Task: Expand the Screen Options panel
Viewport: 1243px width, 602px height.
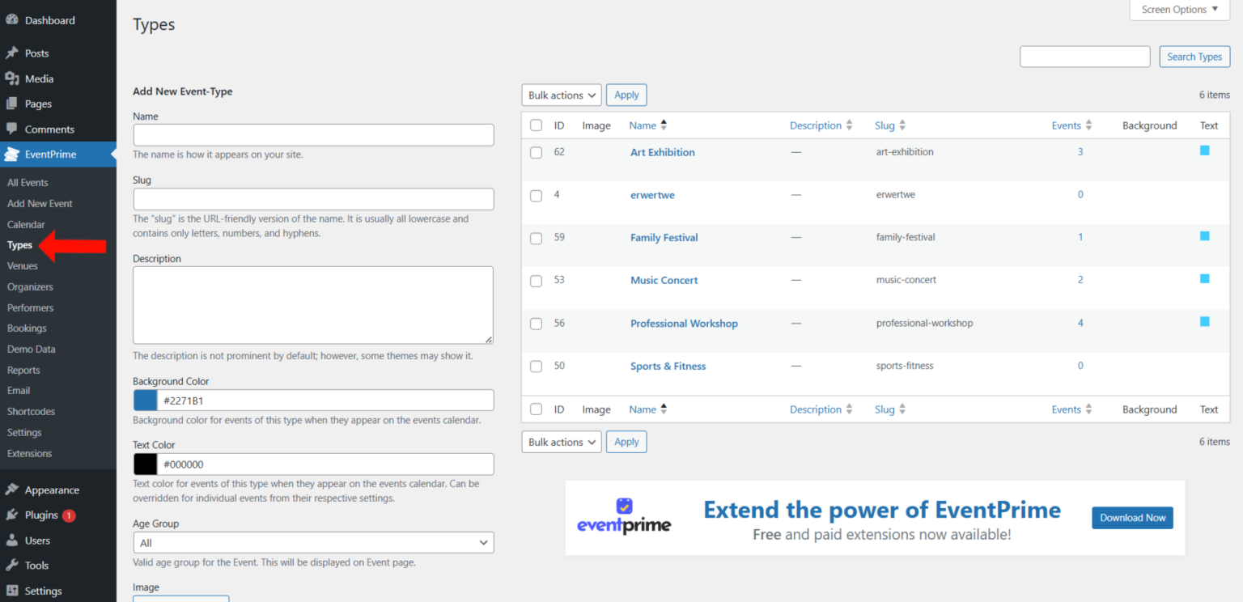Action: click(1178, 9)
